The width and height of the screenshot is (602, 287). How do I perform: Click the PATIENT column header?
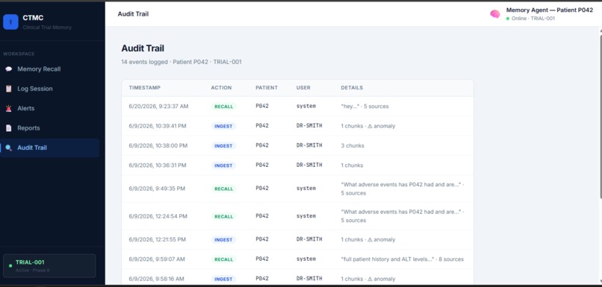point(267,88)
